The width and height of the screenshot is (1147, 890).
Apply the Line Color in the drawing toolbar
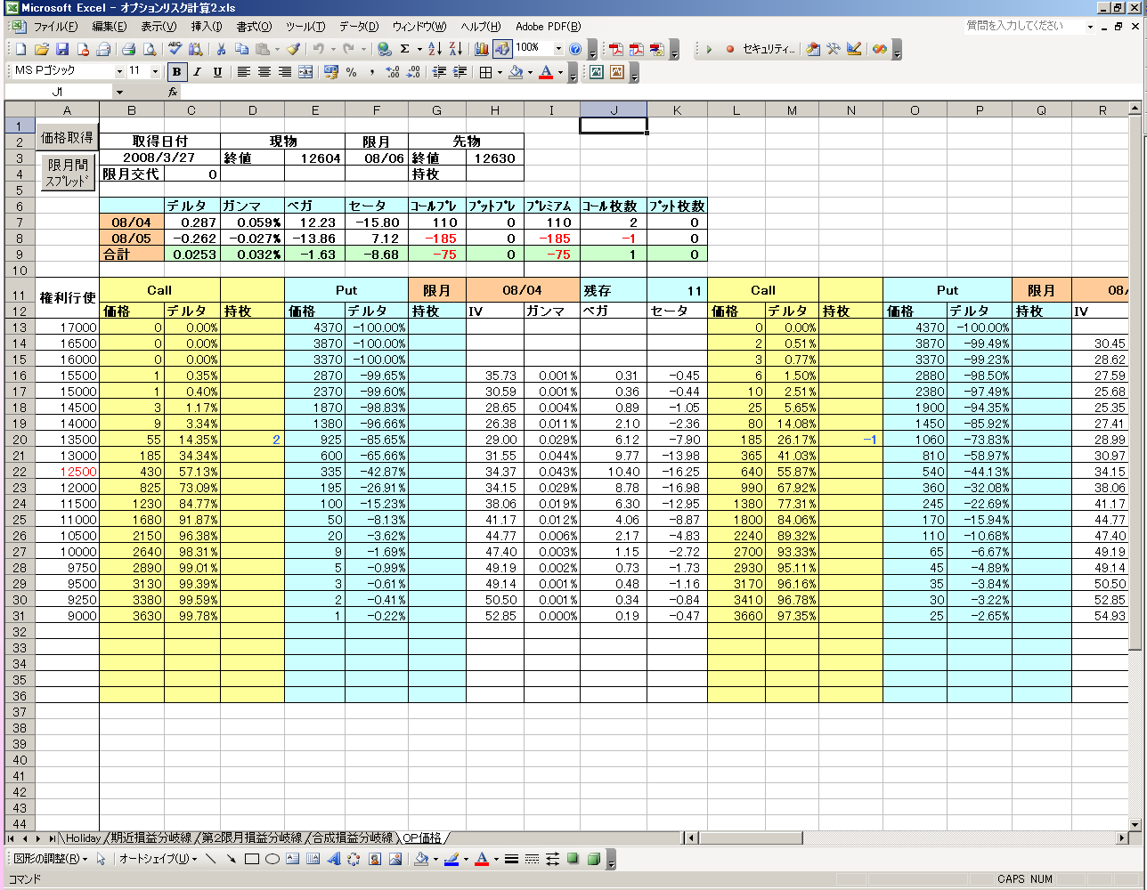click(x=451, y=859)
